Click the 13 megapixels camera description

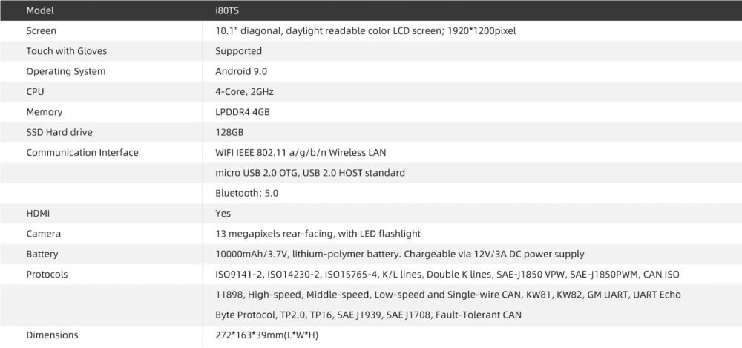click(318, 234)
